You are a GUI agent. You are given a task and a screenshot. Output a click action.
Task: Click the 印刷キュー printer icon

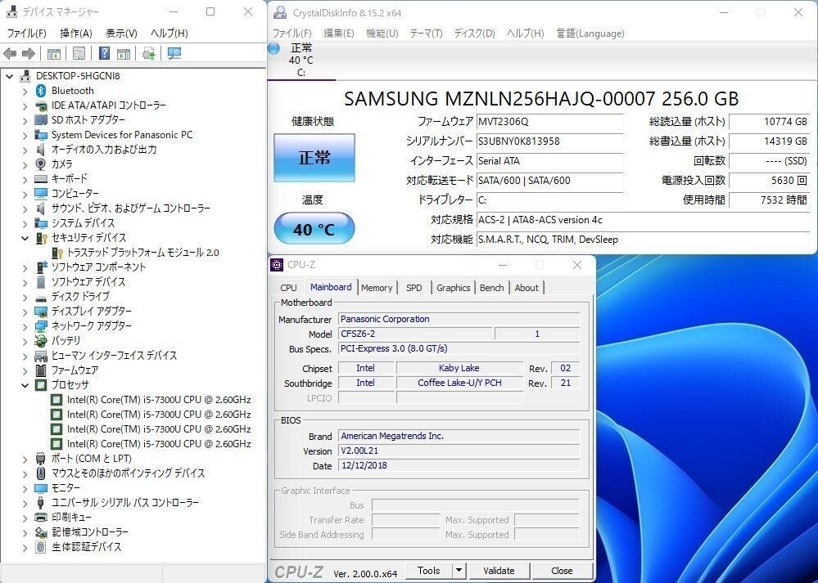tap(41, 518)
